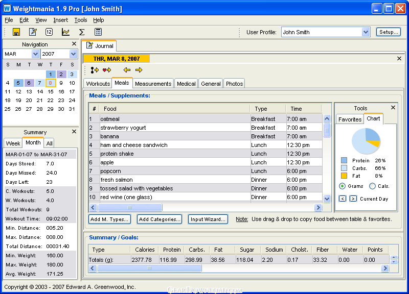Select March 15 in the calendar

pos(50,92)
